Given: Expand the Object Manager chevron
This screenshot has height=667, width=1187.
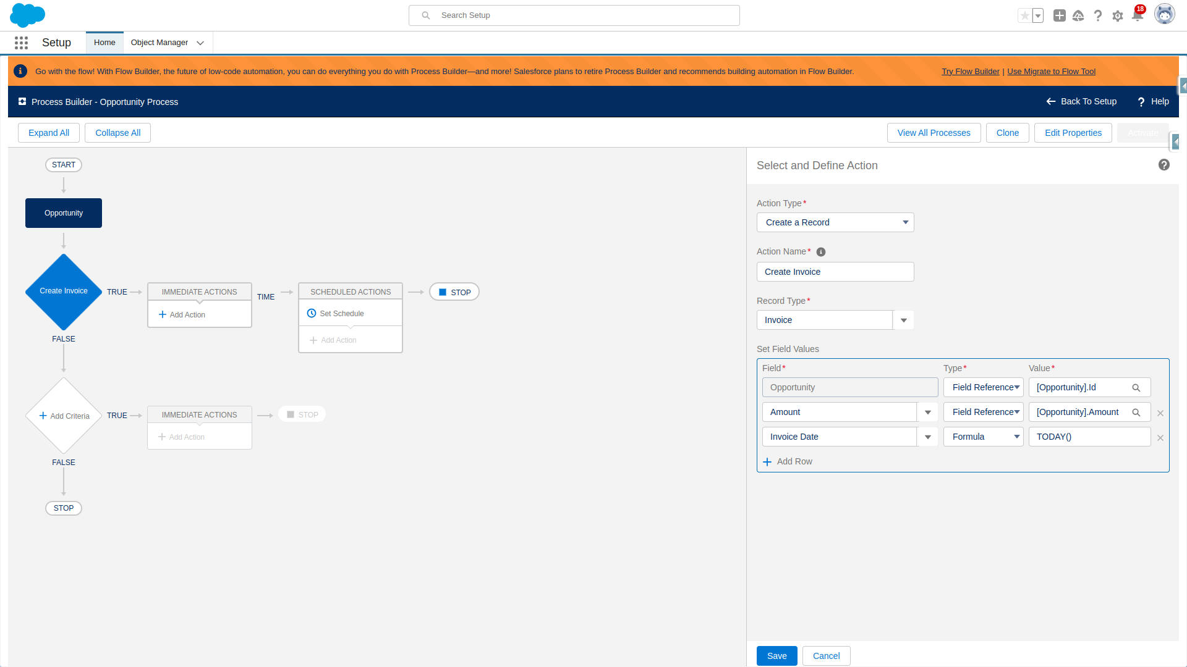Looking at the screenshot, I should [x=200, y=43].
